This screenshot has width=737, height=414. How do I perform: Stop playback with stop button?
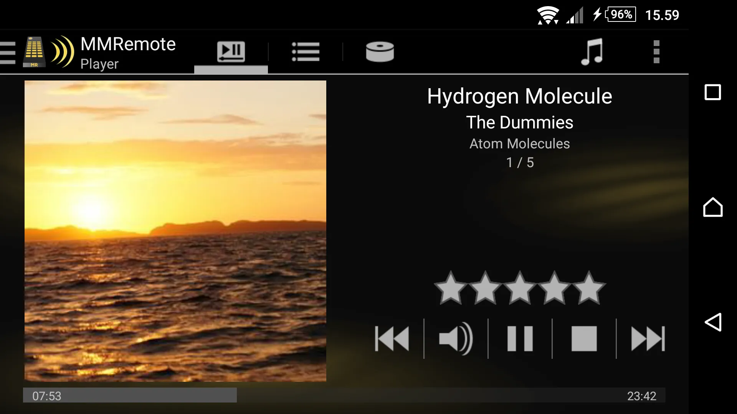tap(583, 339)
